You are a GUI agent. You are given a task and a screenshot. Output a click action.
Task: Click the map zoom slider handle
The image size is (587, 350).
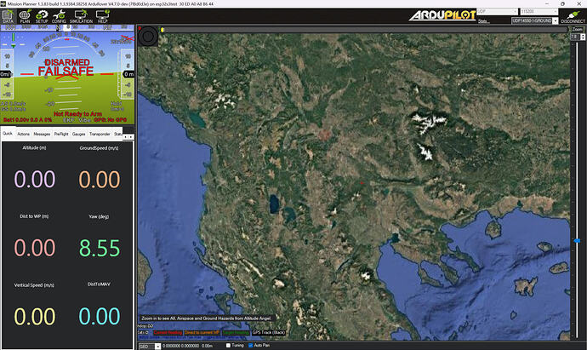coord(577,241)
